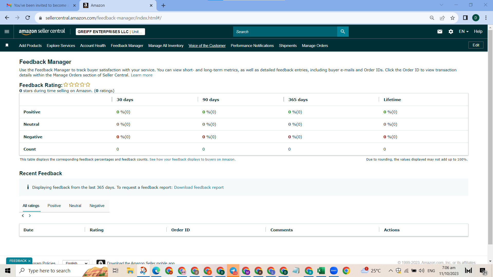Open Microsoft Edge from the taskbar
Viewport: 493px width, 277px height.
point(156,271)
